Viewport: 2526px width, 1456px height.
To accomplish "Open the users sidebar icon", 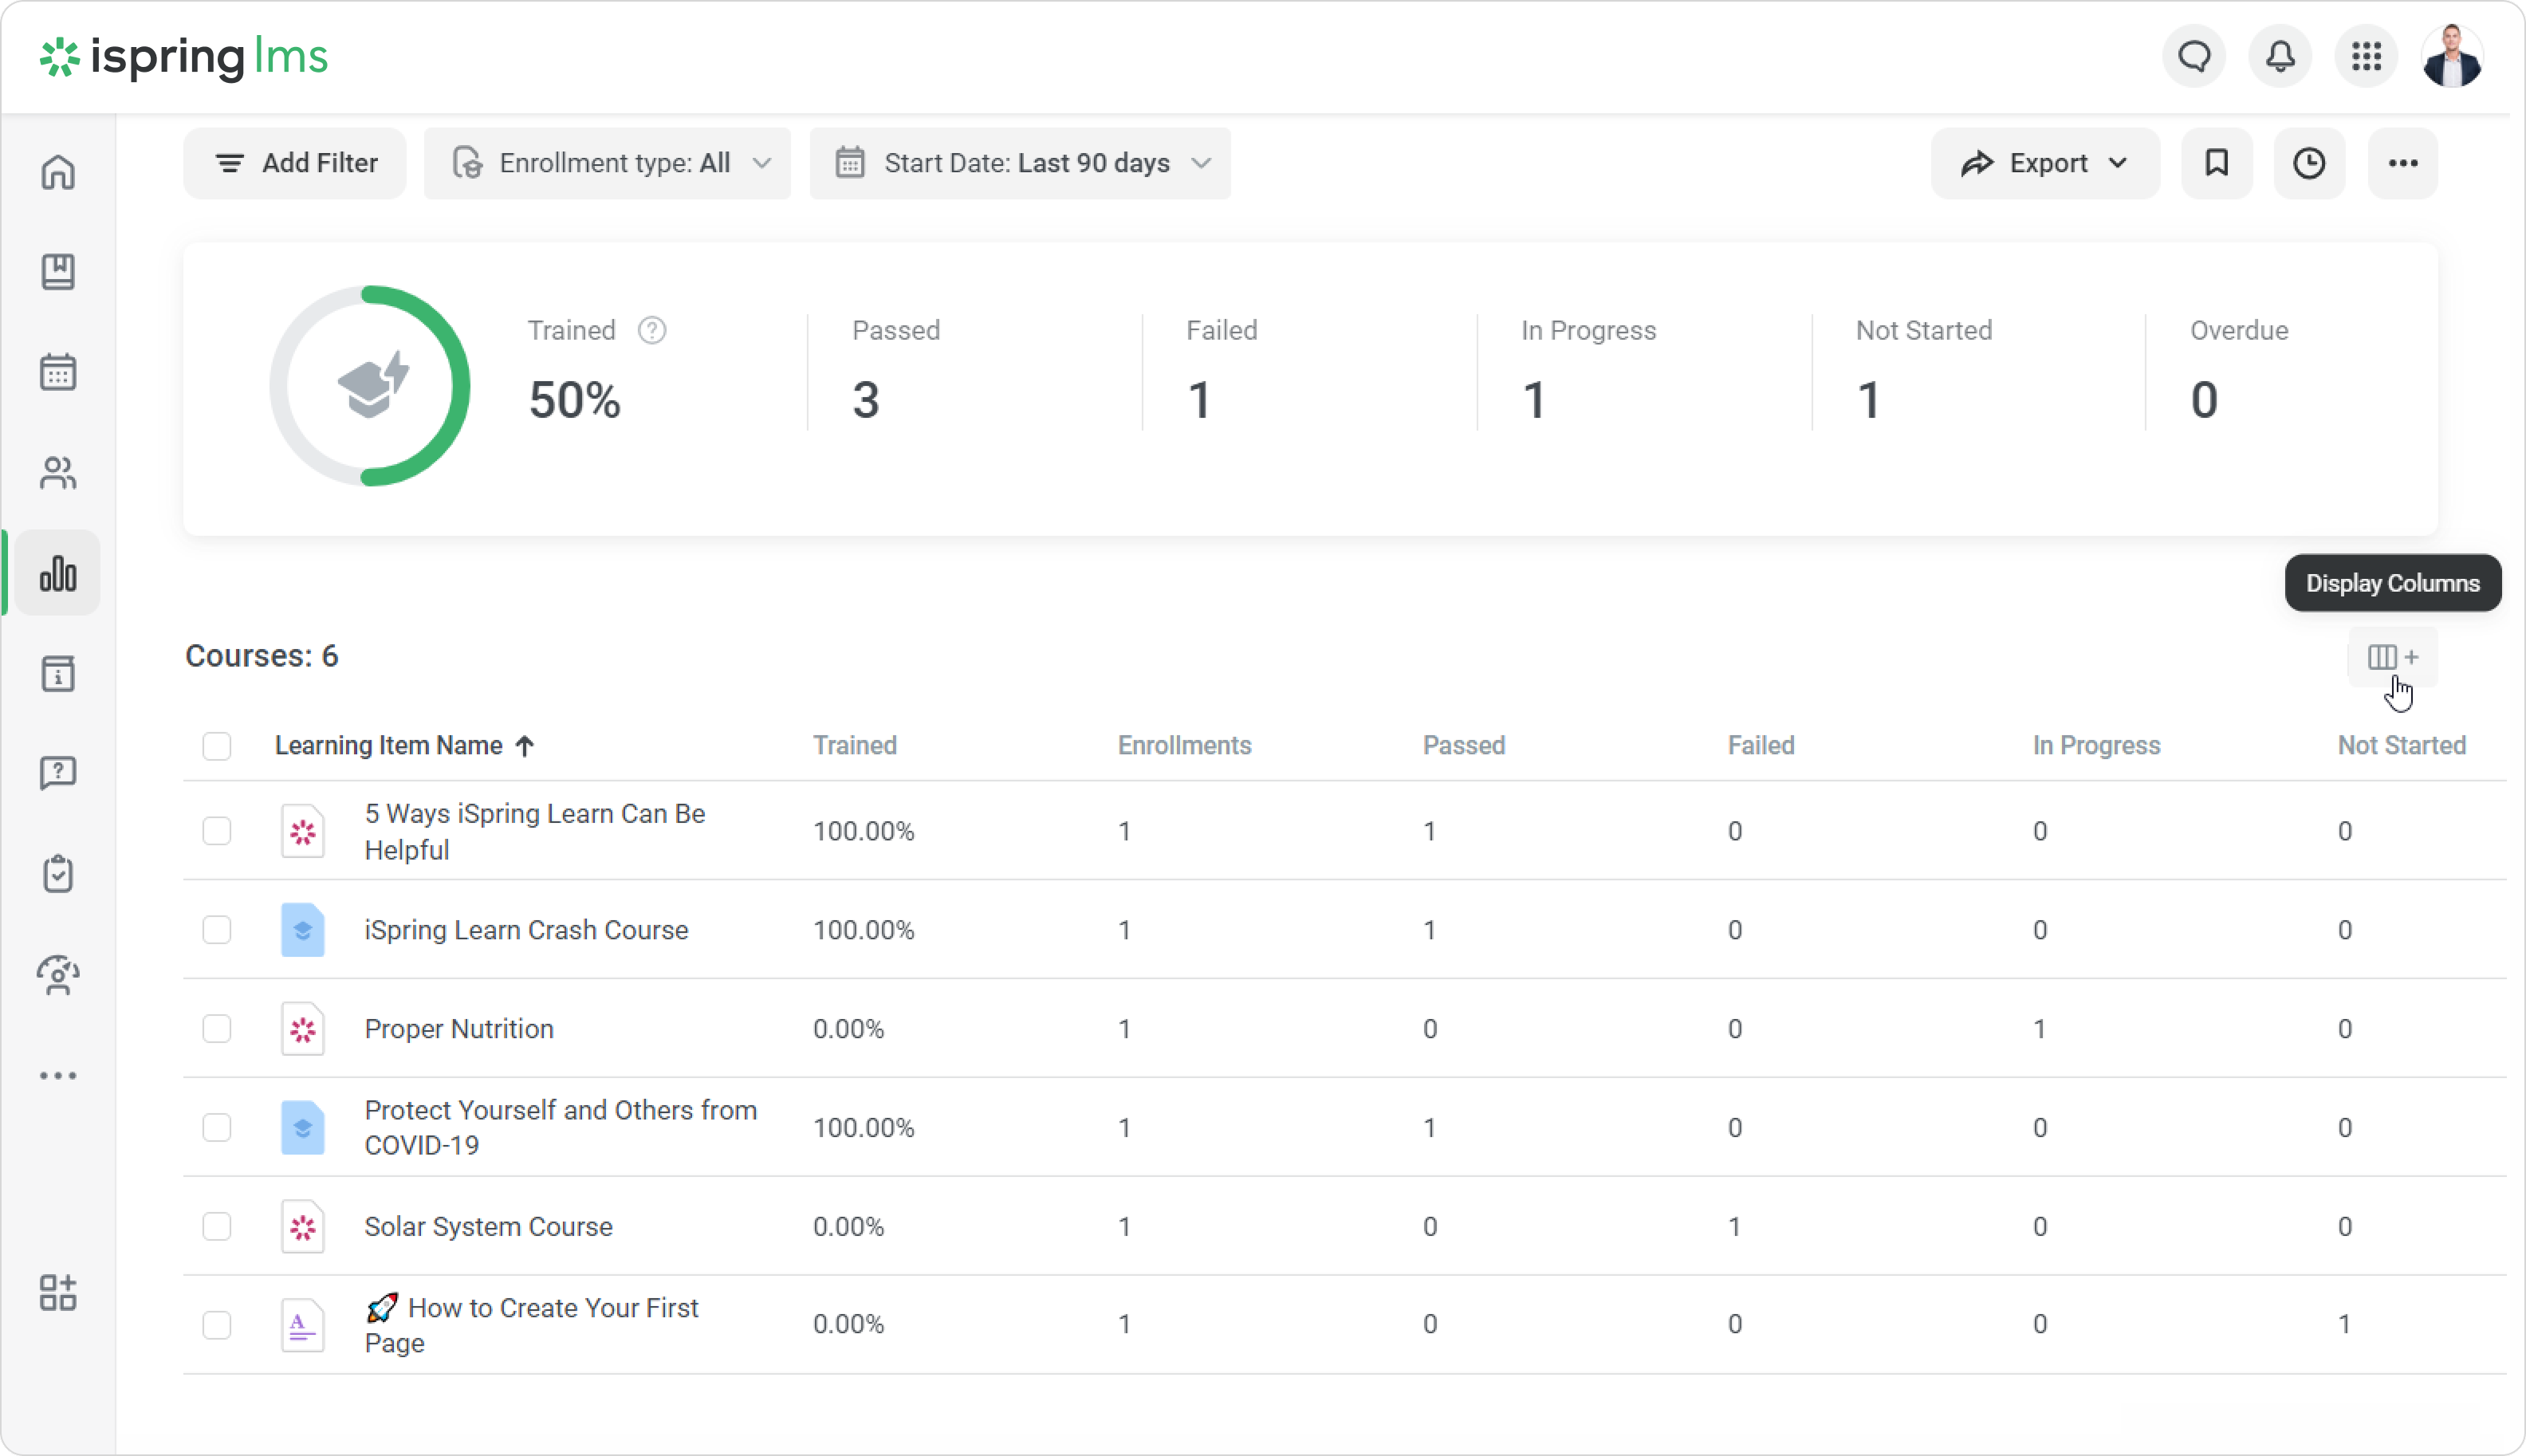I will [x=58, y=473].
